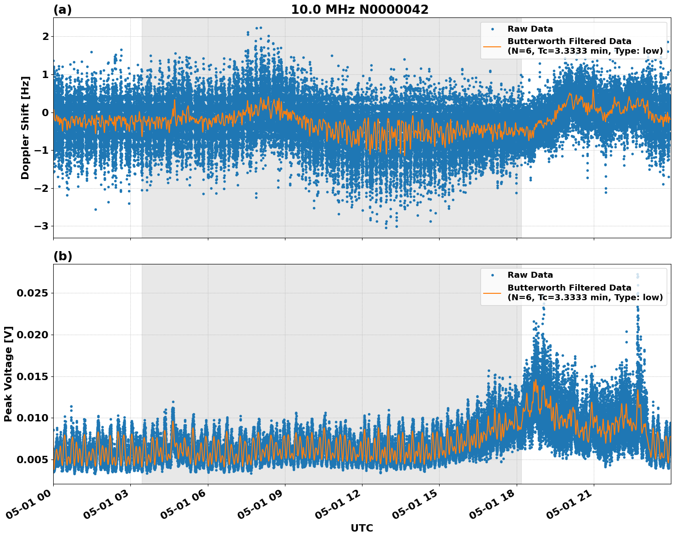Click the UTC axis label

click(x=362, y=528)
